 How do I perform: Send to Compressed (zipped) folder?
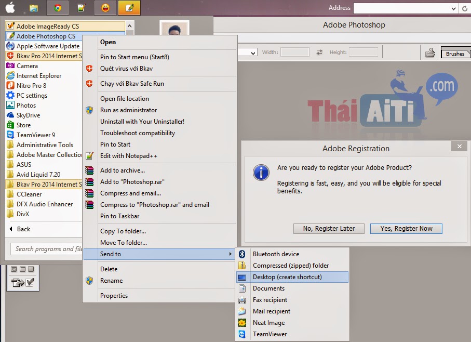(x=292, y=266)
